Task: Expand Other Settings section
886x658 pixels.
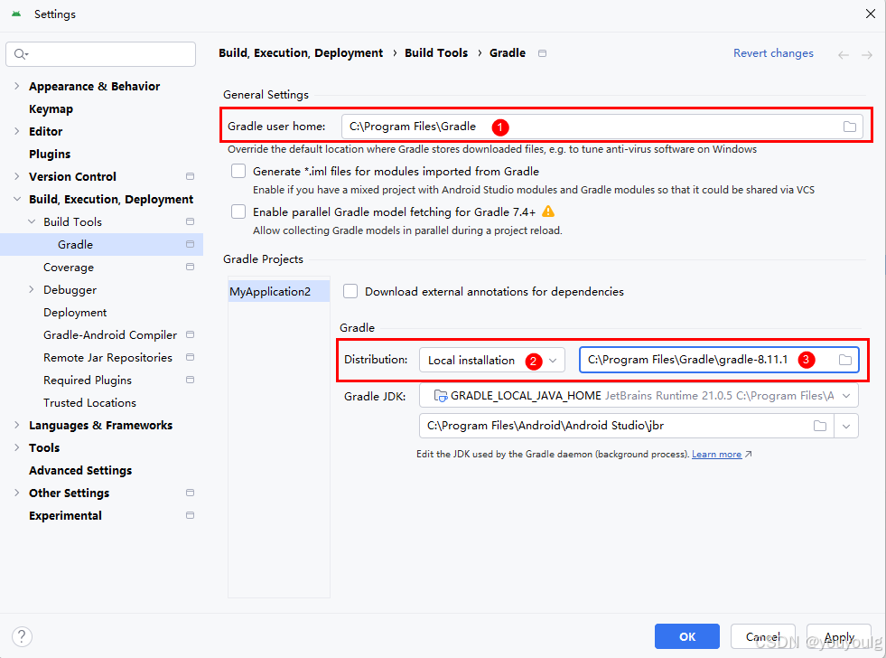Action: [x=16, y=493]
